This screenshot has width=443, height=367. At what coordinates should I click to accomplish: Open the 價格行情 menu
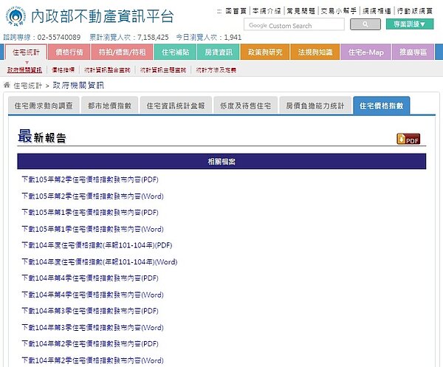pos(69,52)
